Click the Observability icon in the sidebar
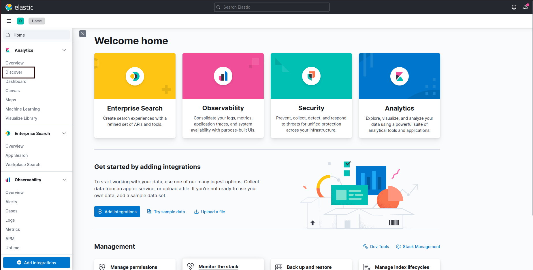This screenshot has height=270, width=533. tap(8, 180)
